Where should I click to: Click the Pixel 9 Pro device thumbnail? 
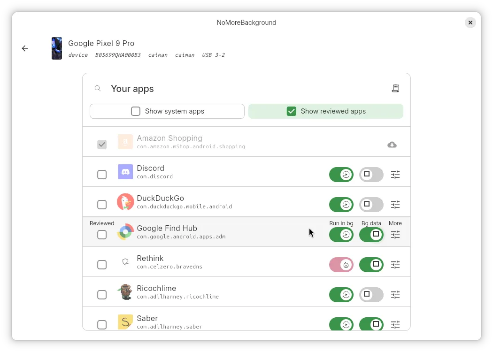click(x=57, y=48)
